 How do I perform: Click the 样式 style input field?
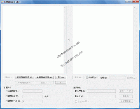(57, 96)
